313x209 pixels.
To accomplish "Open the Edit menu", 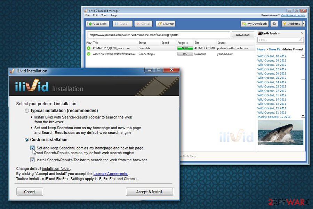I will (95, 15).
